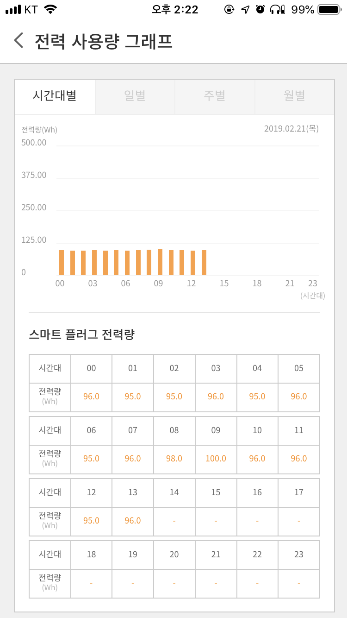Tap the orange bar for hour 09
Image resolution: width=347 pixels, height=618 pixels.
160,262
